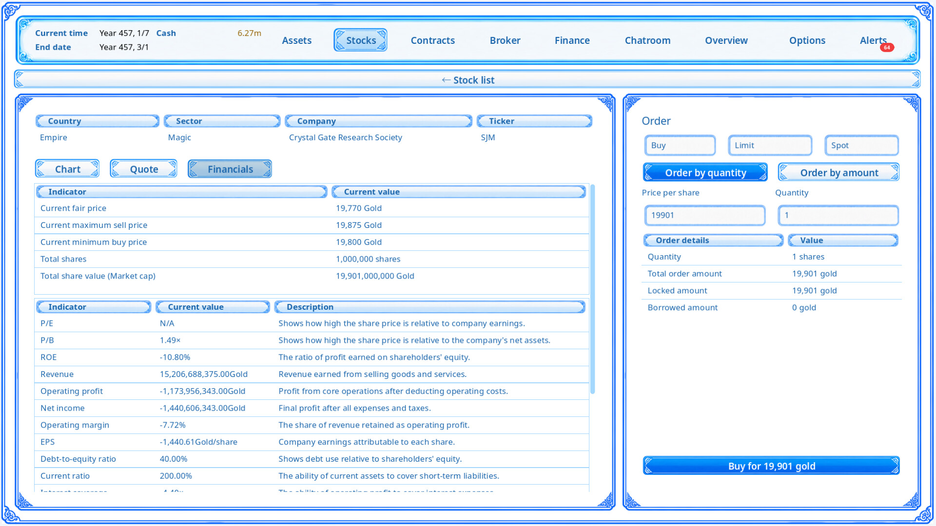Image resolution: width=936 pixels, height=526 pixels.
Task: Click the Ticker column header
Action: pos(534,121)
